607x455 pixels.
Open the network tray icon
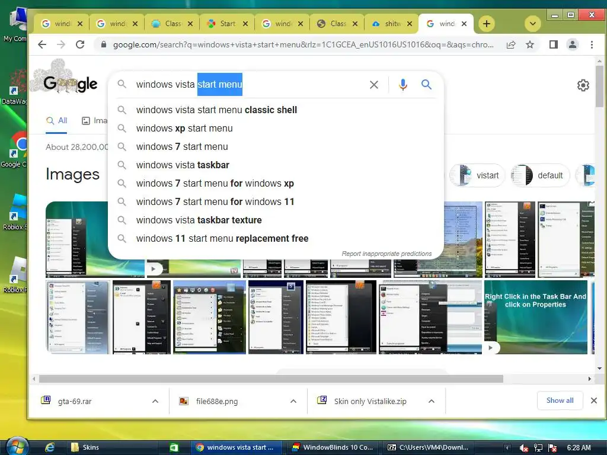(x=538, y=448)
